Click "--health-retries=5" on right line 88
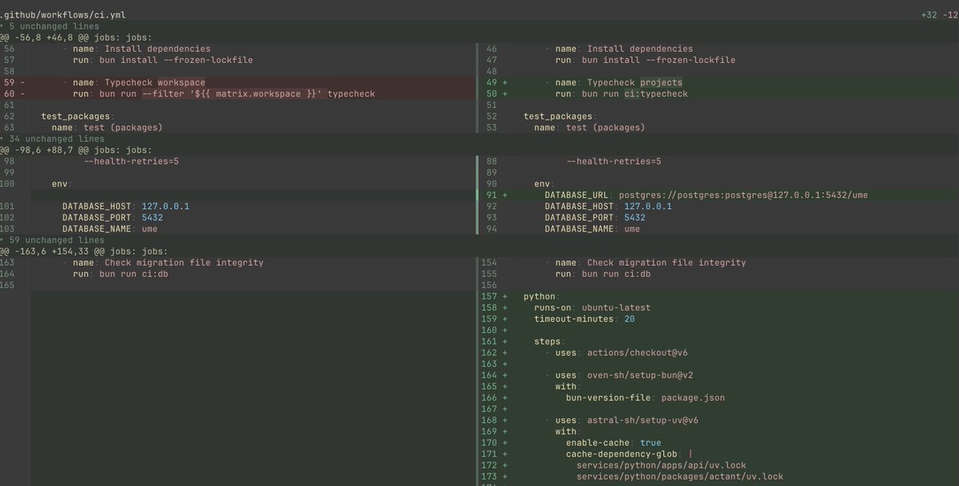 [614, 161]
